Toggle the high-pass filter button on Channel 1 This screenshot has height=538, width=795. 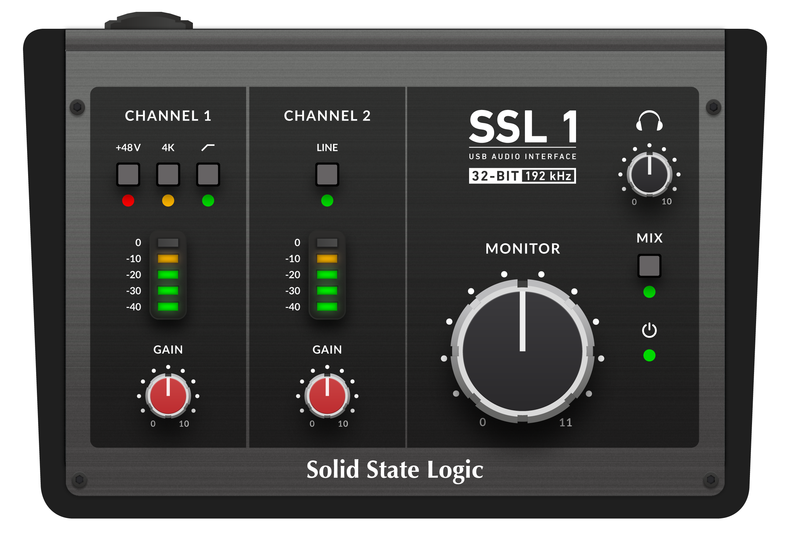[208, 175]
